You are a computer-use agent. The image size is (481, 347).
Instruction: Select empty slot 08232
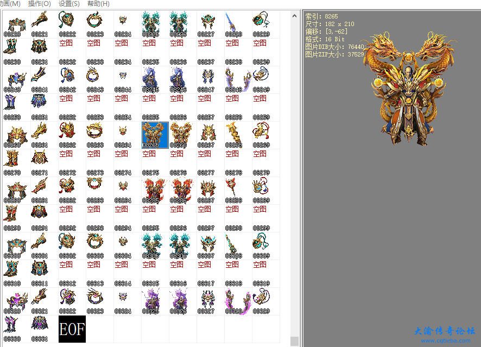pyautogui.click(x=72, y=52)
